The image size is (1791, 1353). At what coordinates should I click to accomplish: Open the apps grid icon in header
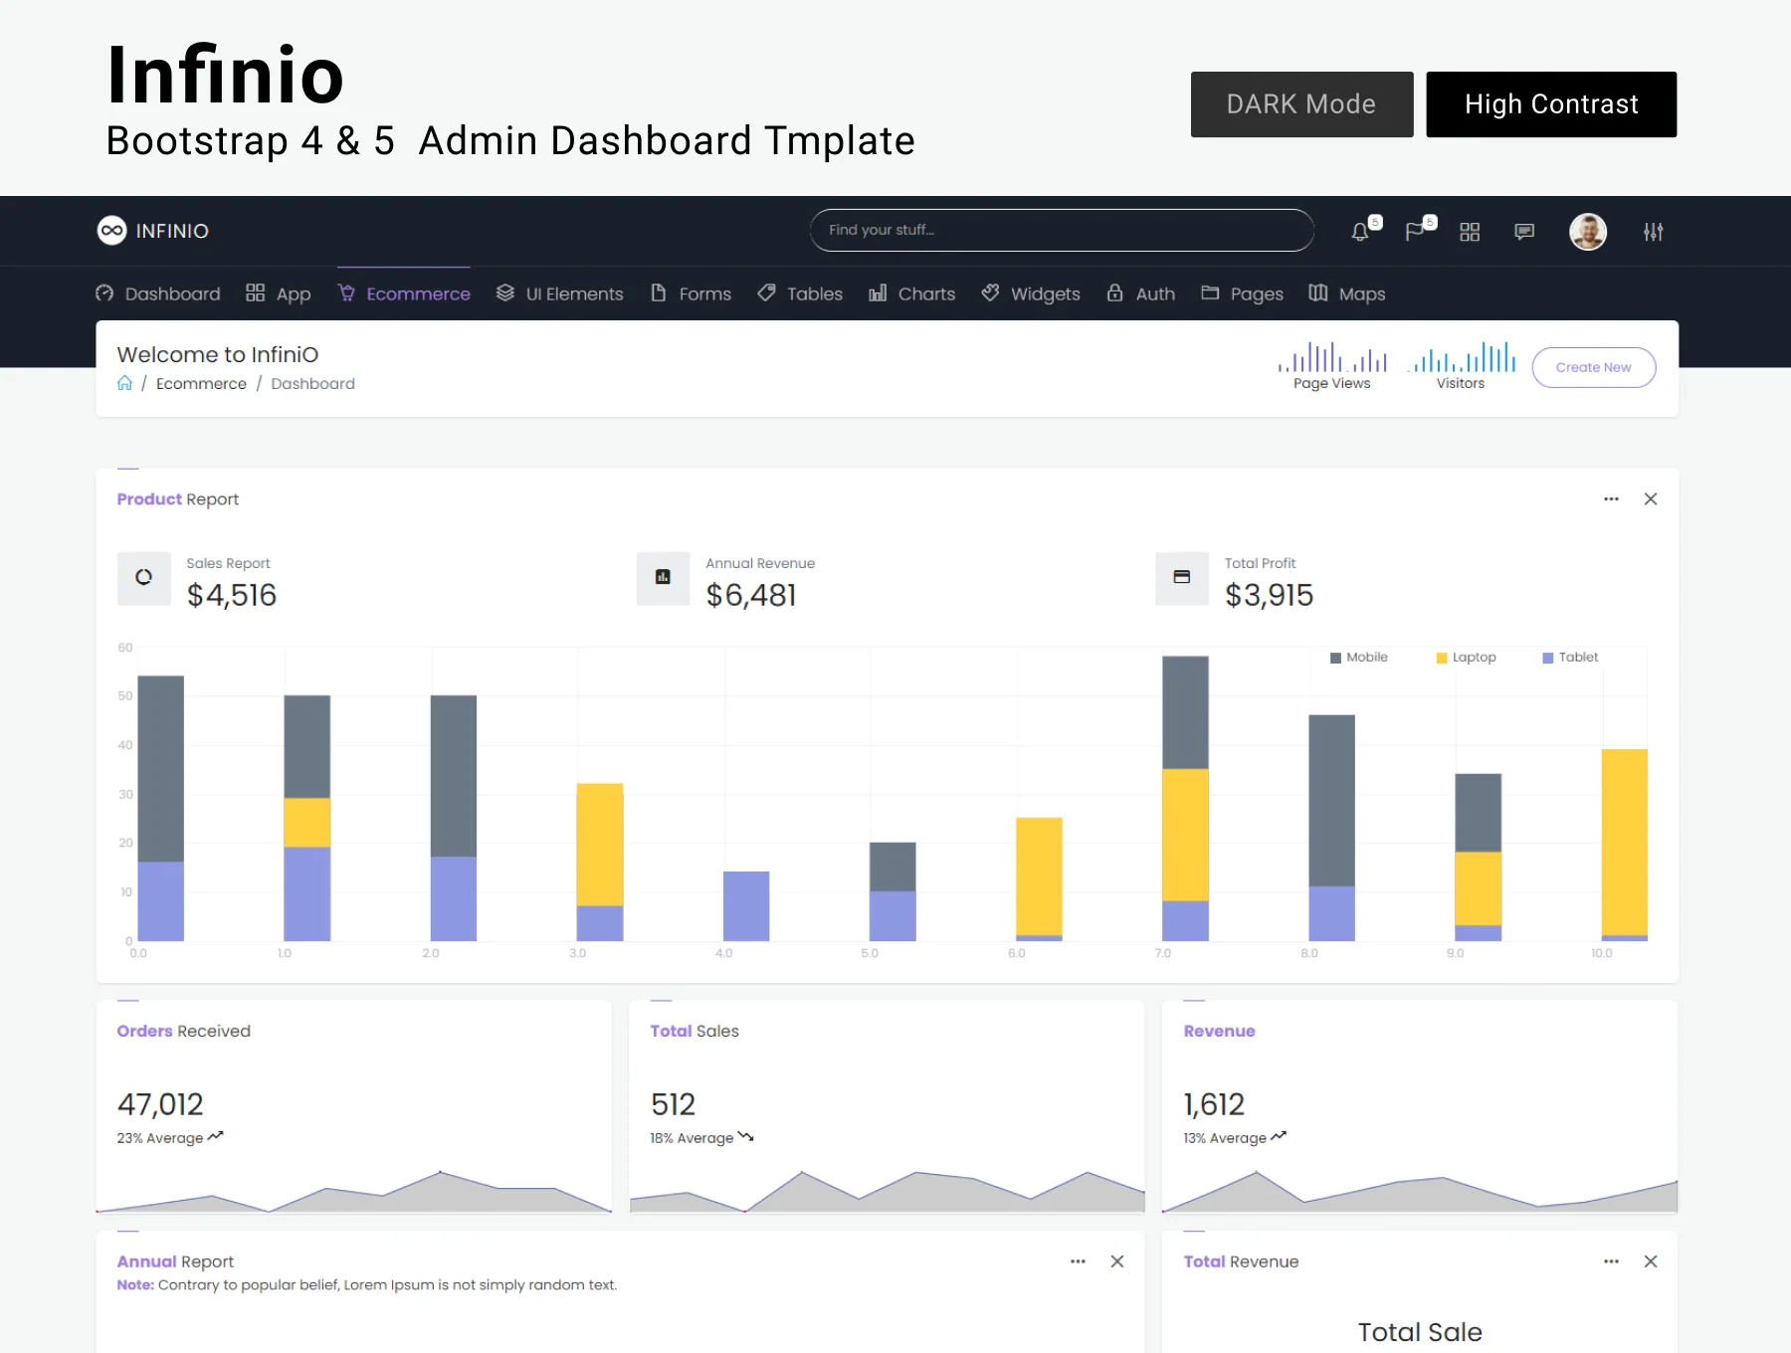1470,232
